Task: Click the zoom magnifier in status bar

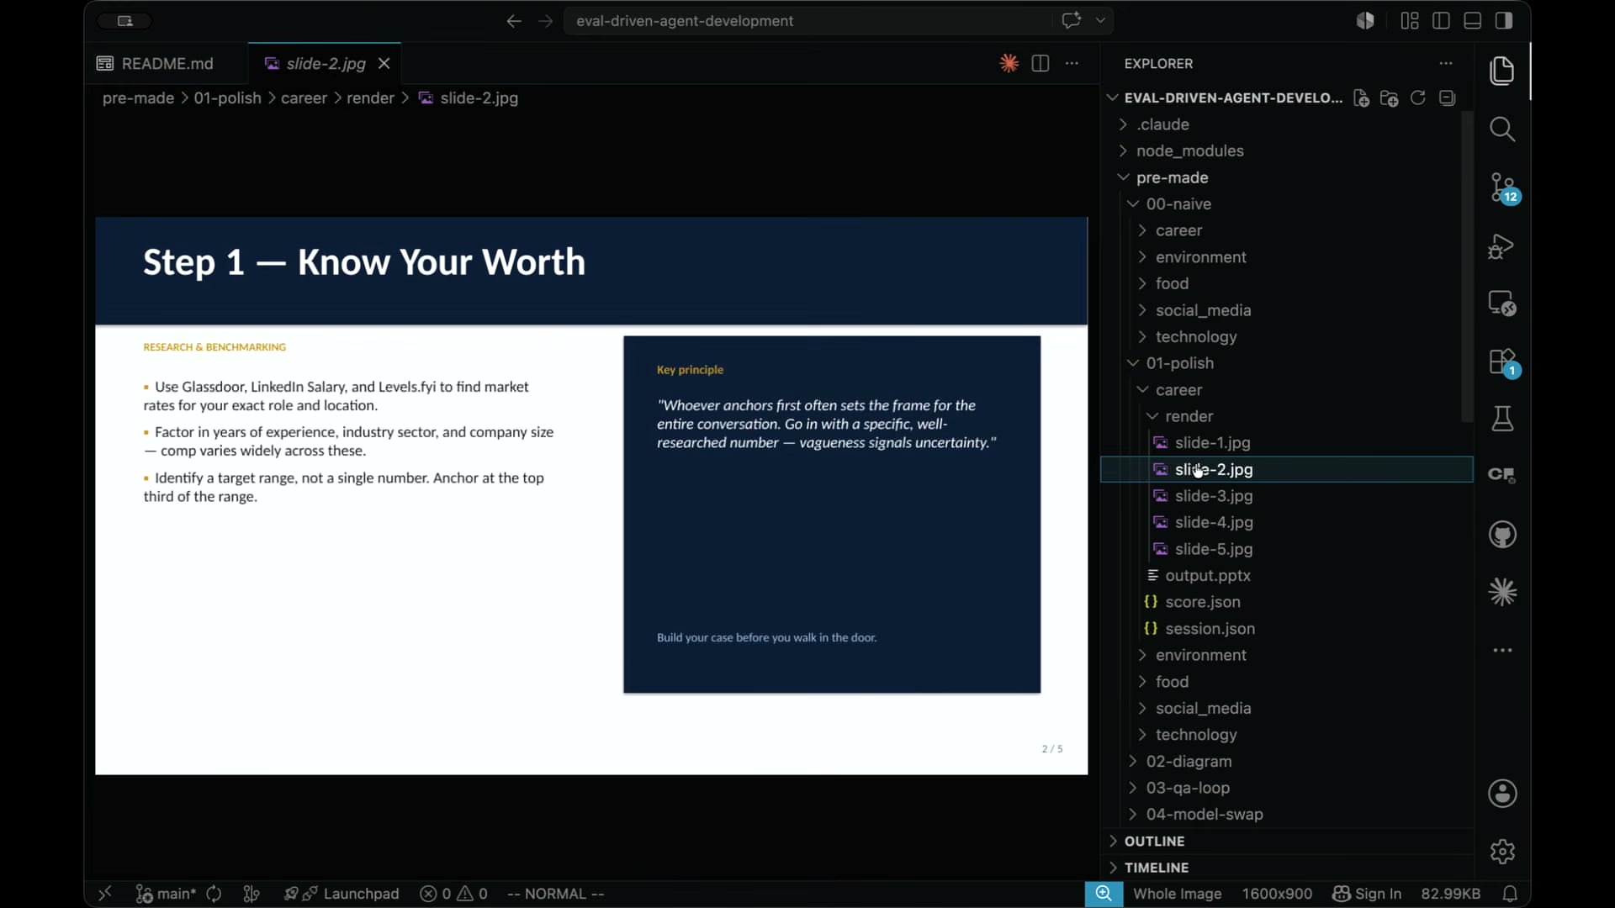Action: click(1104, 894)
